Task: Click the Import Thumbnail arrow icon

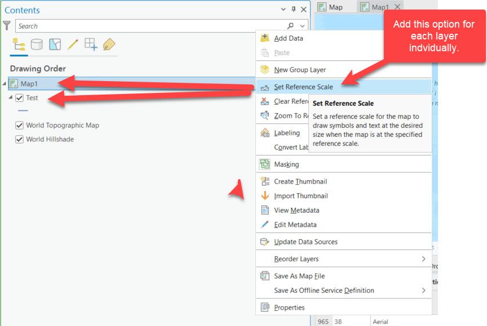Action: point(264,195)
